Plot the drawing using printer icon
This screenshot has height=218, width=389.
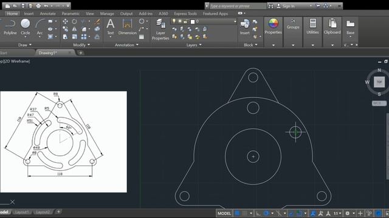coord(38,5)
